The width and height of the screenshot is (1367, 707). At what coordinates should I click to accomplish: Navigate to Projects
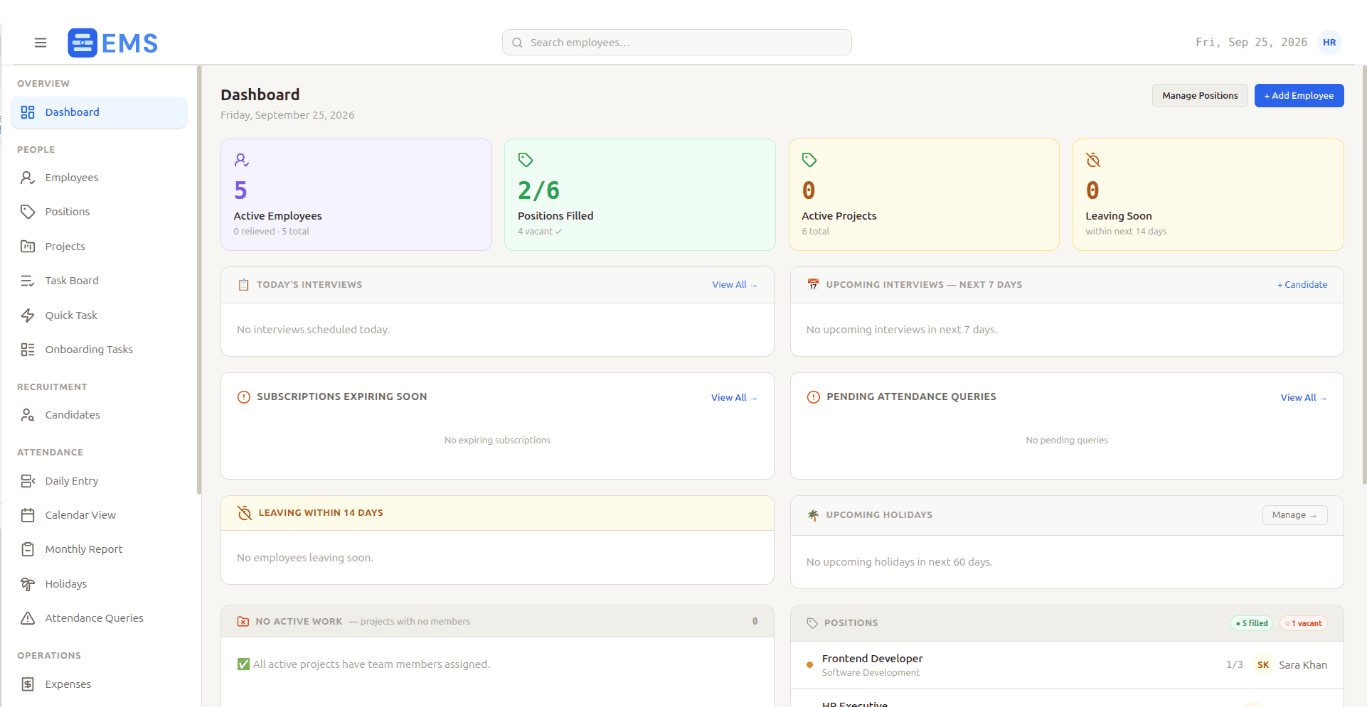(99, 247)
